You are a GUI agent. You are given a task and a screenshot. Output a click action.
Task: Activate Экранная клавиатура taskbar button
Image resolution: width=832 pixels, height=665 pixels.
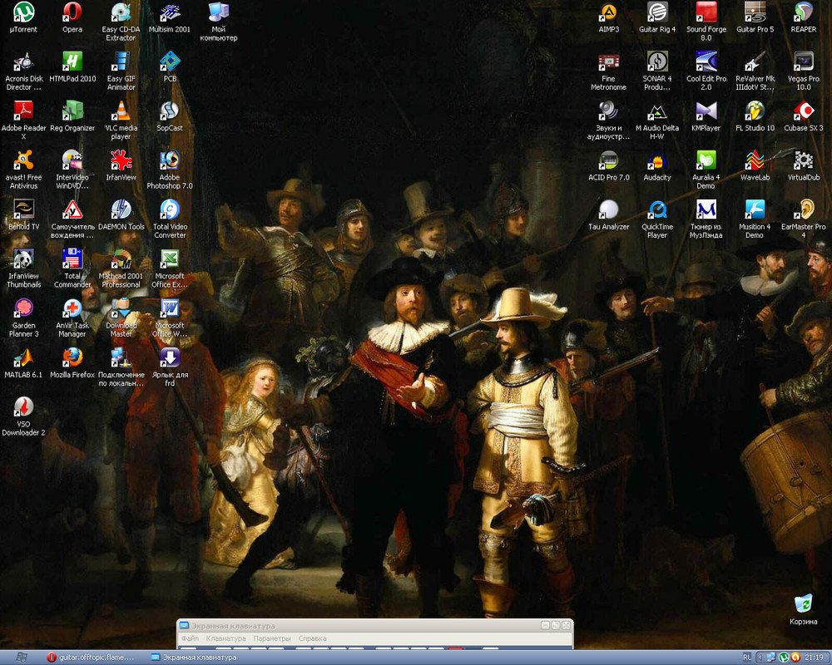coord(194,658)
